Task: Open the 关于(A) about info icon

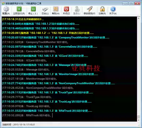Action: click(x=113, y=9)
